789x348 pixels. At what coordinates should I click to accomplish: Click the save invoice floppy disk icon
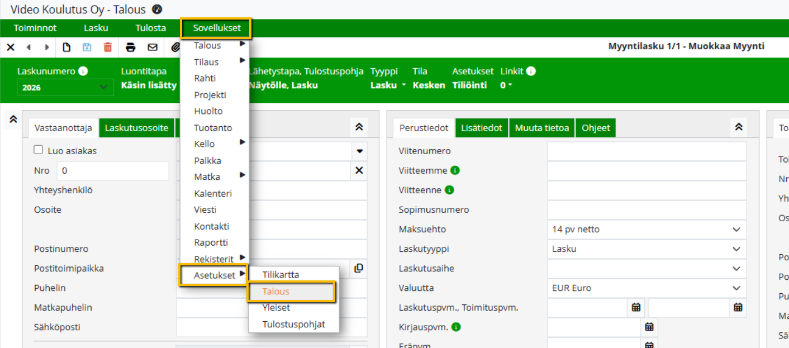pos(87,47)
